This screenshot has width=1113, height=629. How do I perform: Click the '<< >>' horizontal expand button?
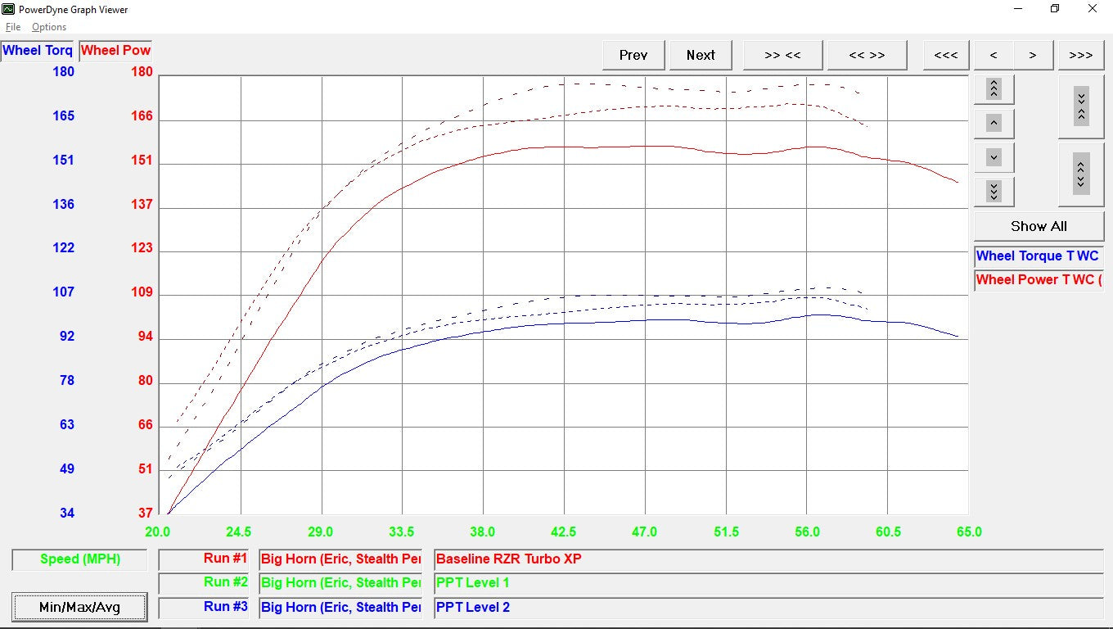click(x=867, y=55)
